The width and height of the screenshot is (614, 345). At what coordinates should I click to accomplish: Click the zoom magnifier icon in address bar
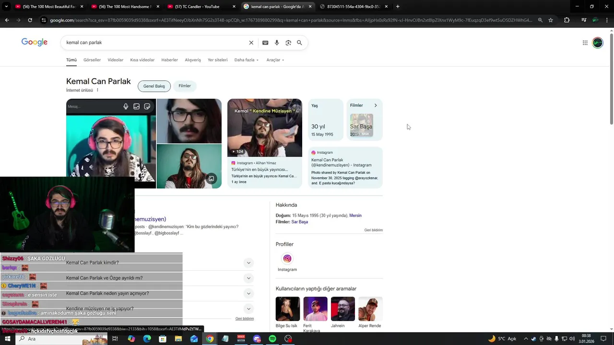tap(540, 20)
